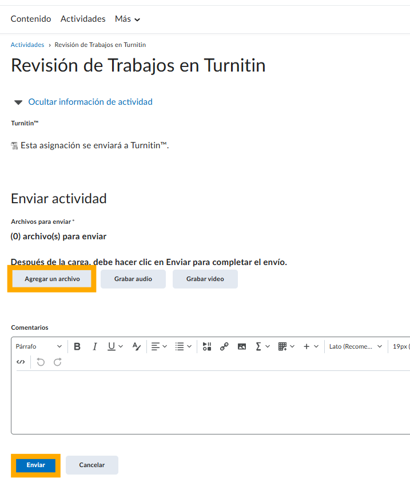
Task: Open Párrafo format dropdown
Action: point(39,346)
